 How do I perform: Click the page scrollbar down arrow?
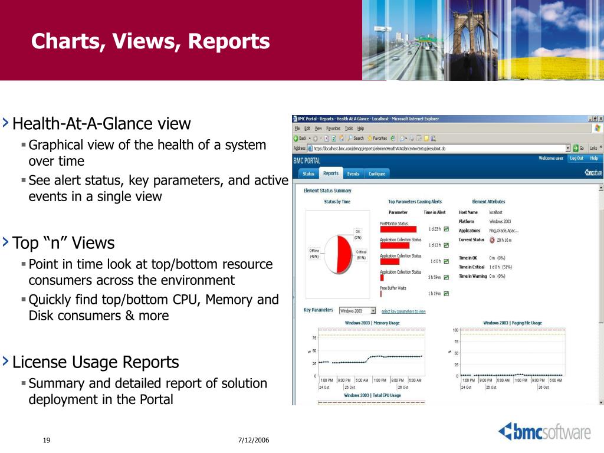(601, 402)
